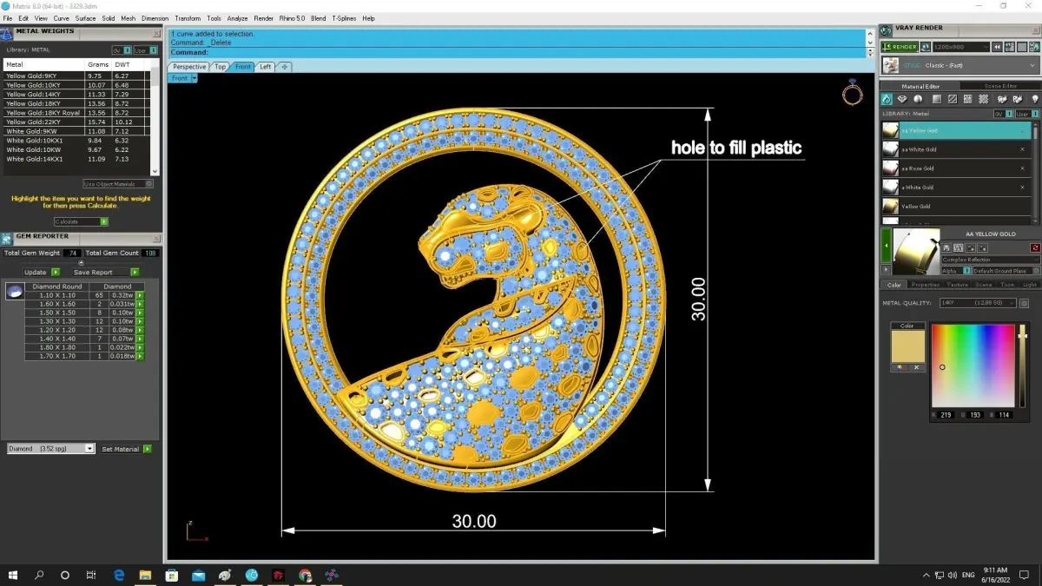The width and height of the screenshot is (1042, 586).
Task: Open the Metal Quality 14KY dropdown
Action: (978, 303)
